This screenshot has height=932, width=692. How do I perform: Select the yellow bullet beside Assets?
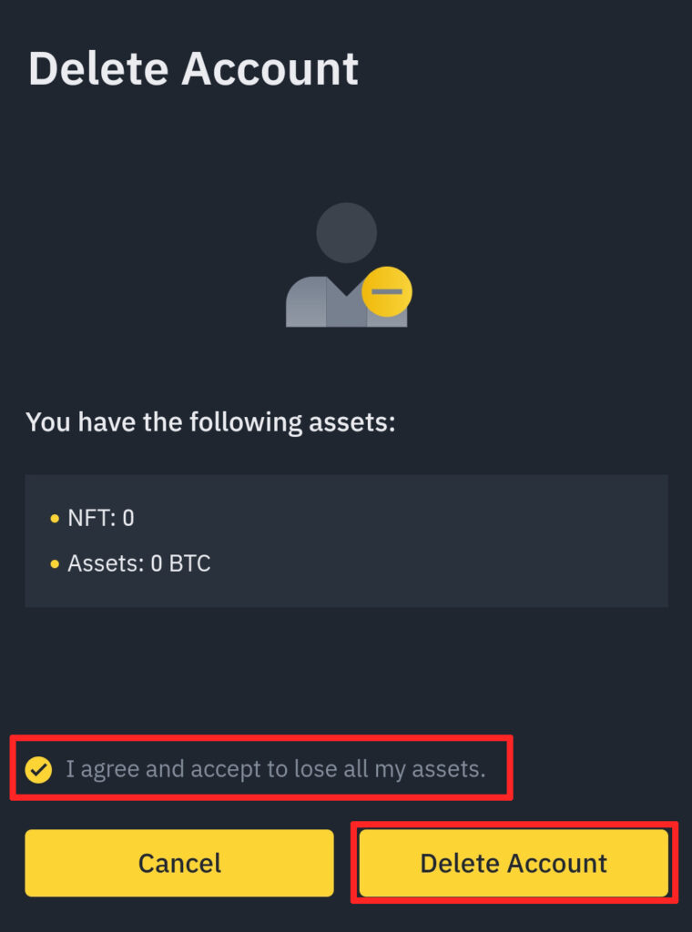[x=55, y=564]
